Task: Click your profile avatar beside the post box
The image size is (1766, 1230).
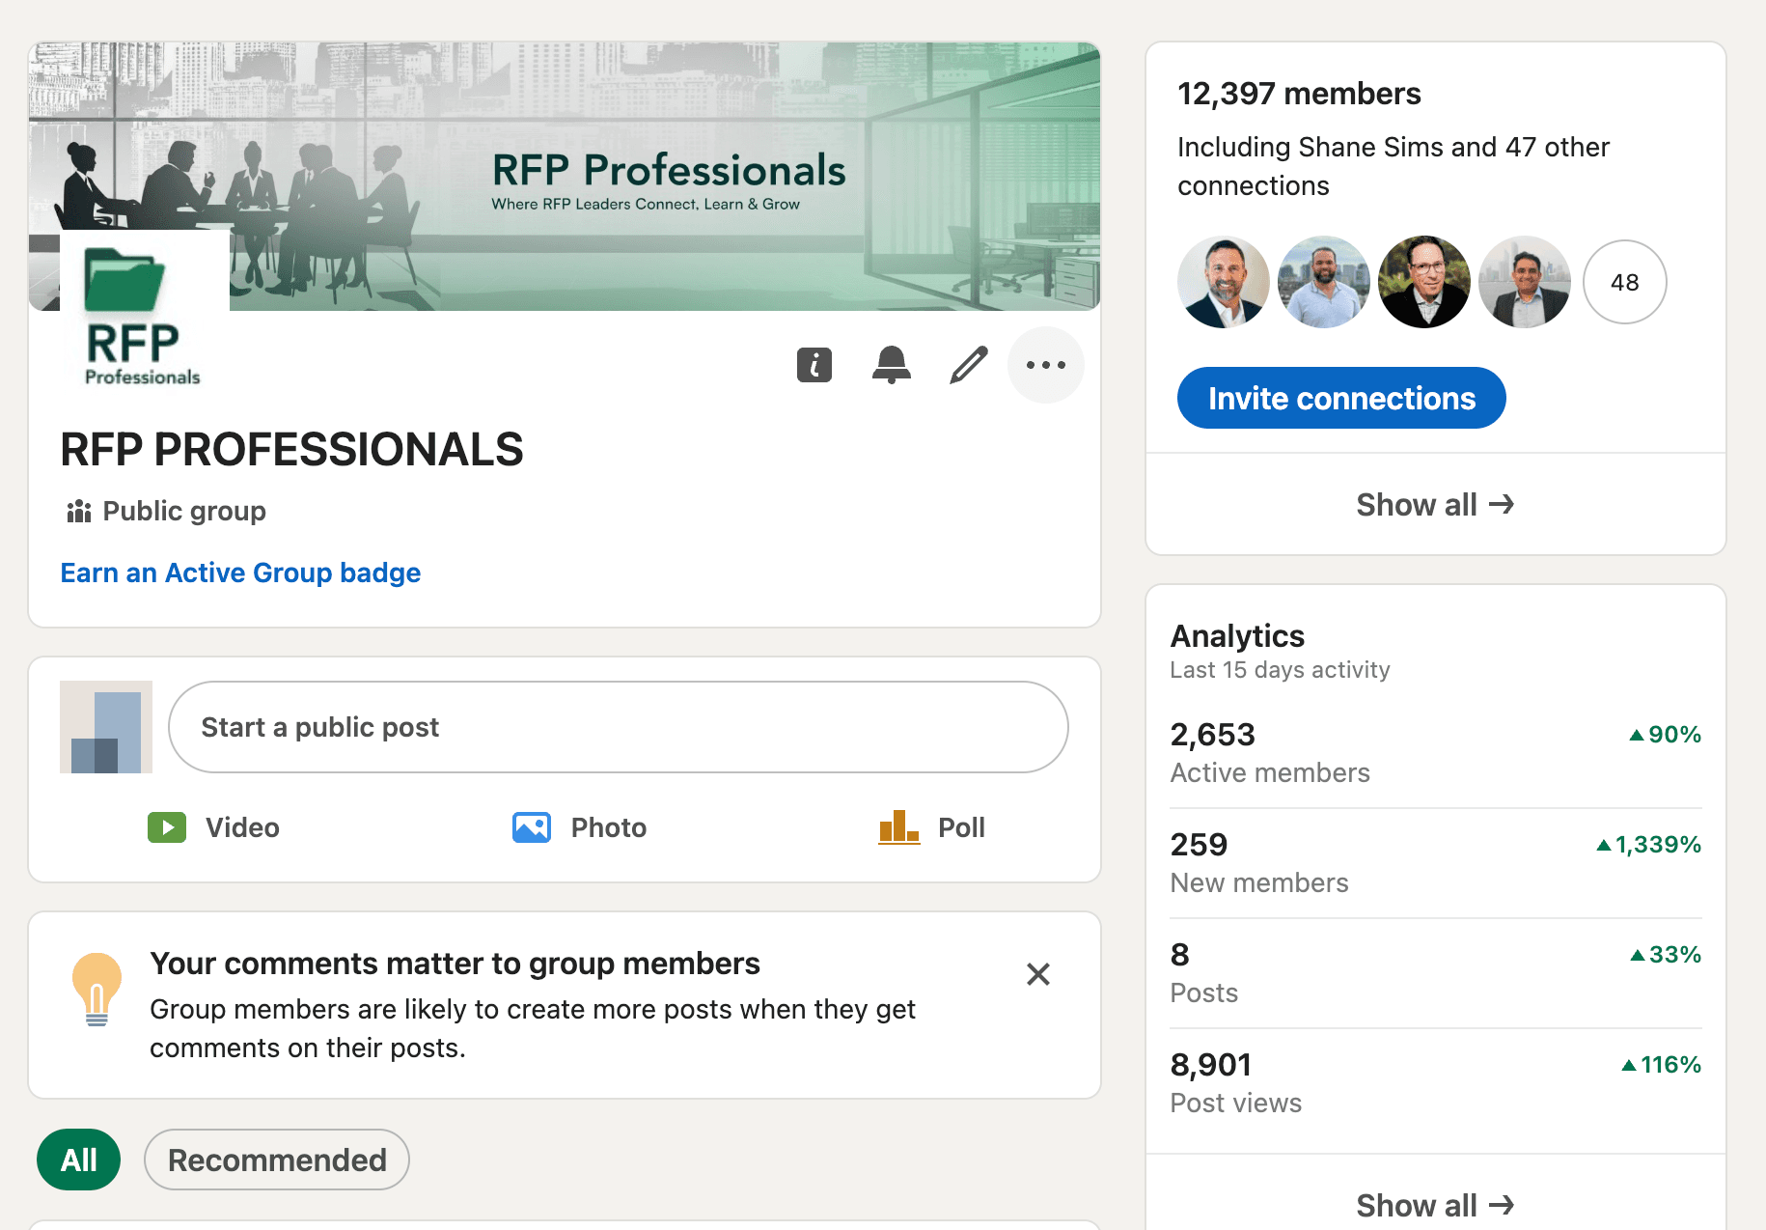Action: [105, 727]
